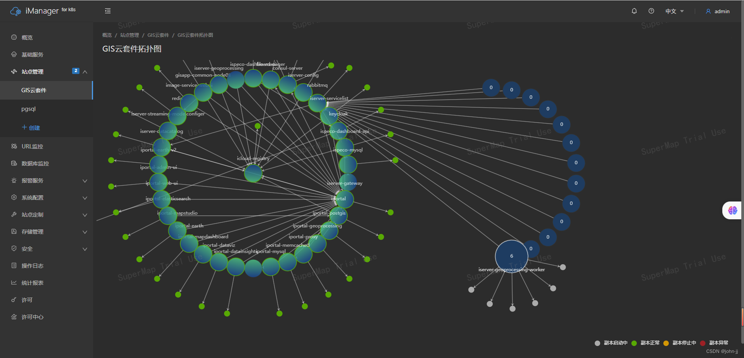744x358 pixels.
Task: Click the 站点定制 wrench icon
Action: tap(14, 214)
